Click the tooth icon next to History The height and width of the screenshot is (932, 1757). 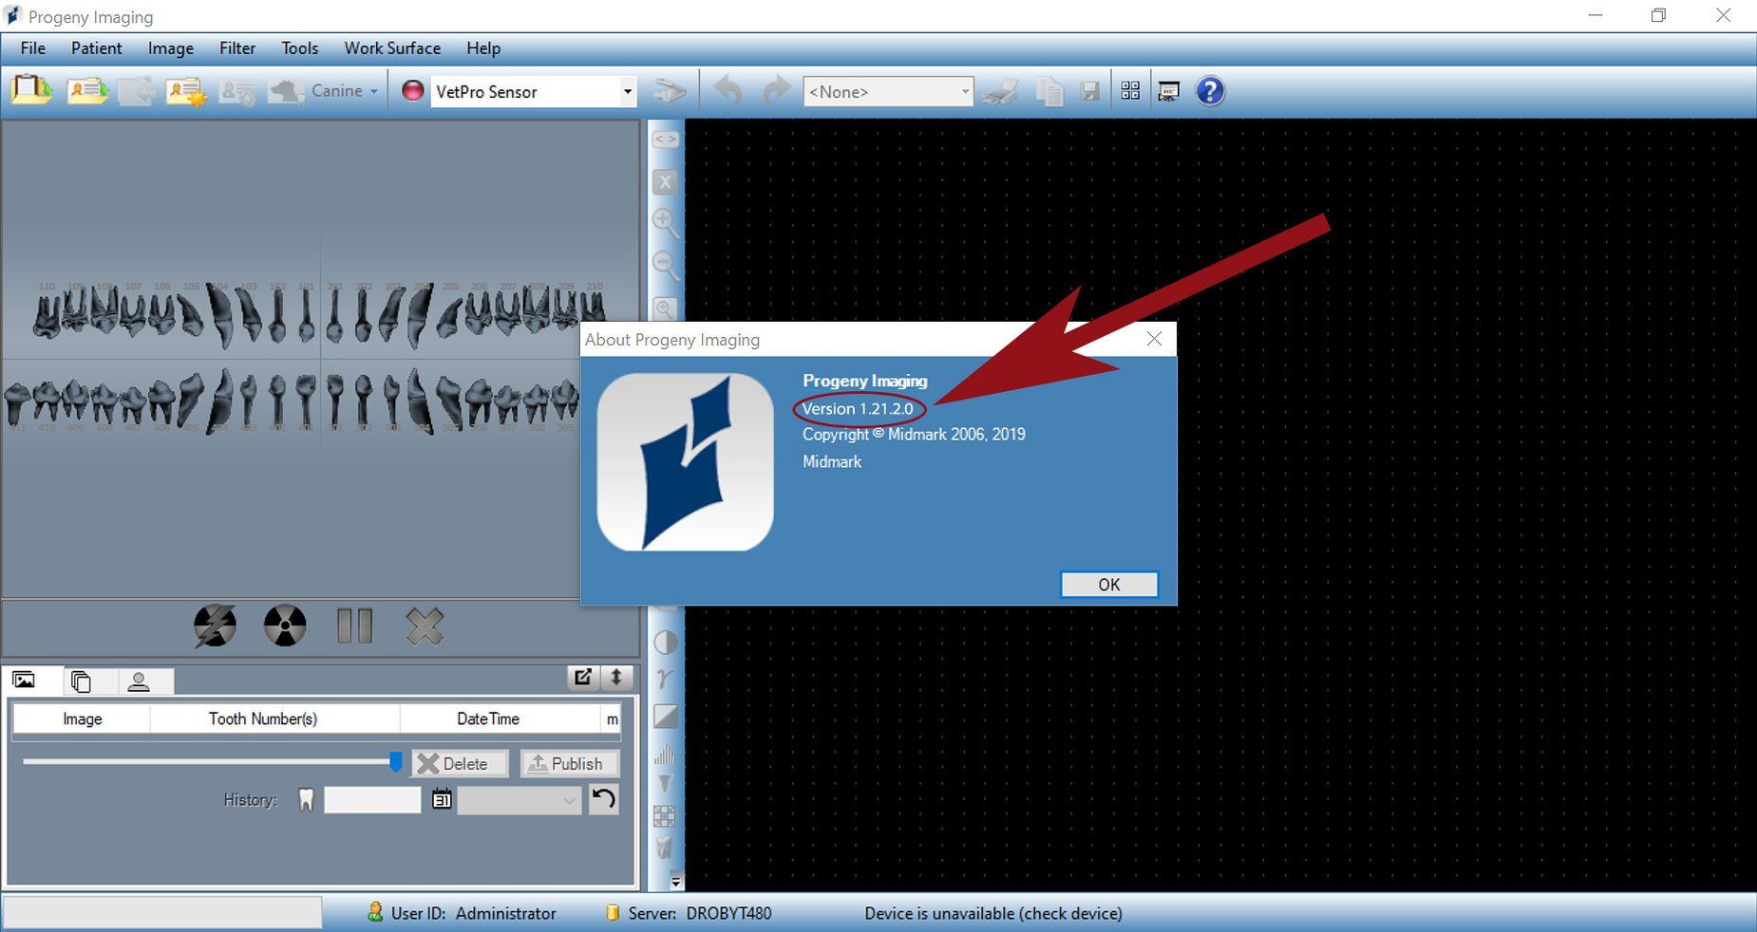point(305,800)
